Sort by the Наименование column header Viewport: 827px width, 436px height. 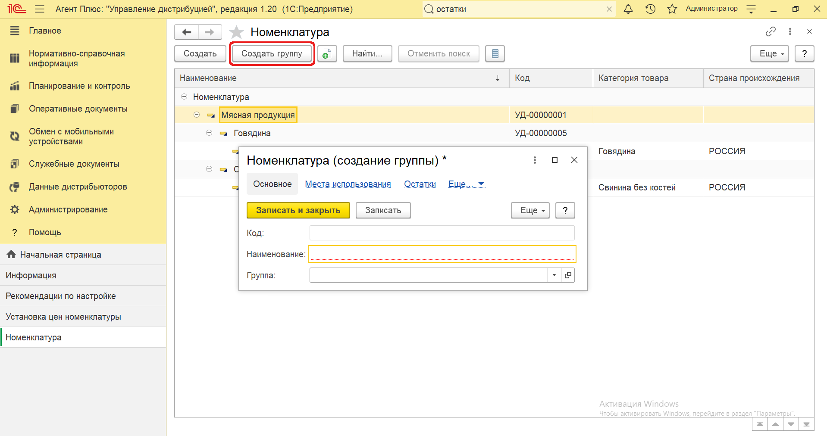tap(342, 78)
